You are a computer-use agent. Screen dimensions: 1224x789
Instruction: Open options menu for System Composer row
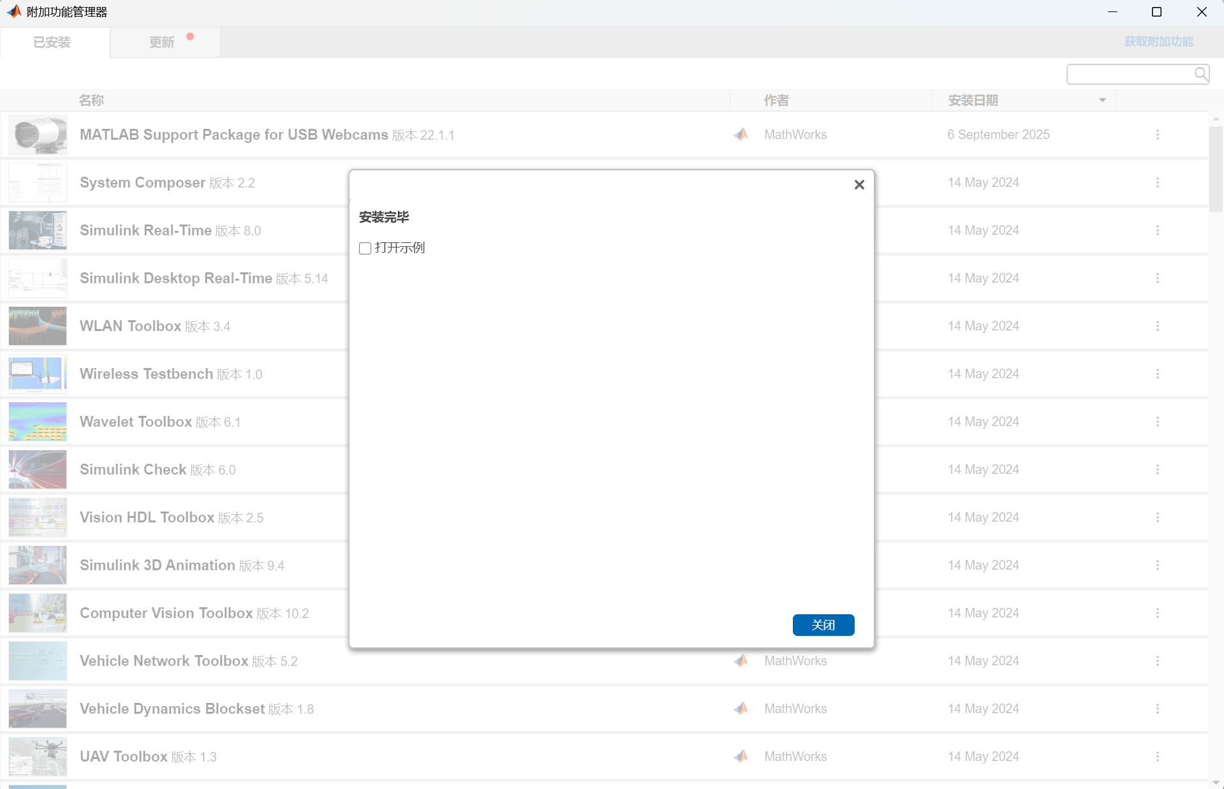1157,182
